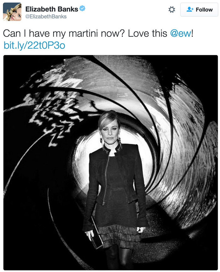This screenshot has height=272, width=220.
Task: Open the @ew mention link
Action: [180, 33]
